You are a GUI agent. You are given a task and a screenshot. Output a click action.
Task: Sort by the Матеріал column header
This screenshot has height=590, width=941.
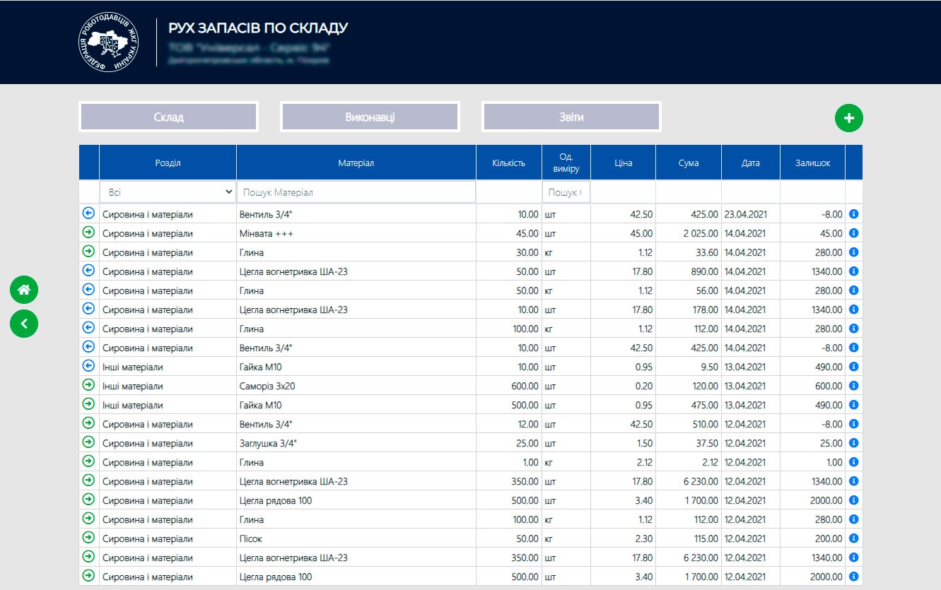(356, 163)
